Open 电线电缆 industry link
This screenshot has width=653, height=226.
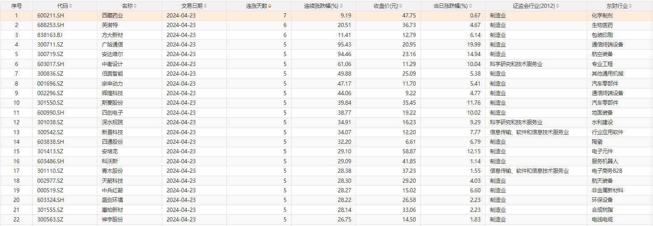pyautogui.click(x=602, y=219)
